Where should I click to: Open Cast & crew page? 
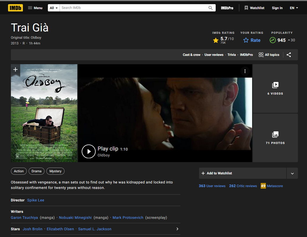point(192,55)
